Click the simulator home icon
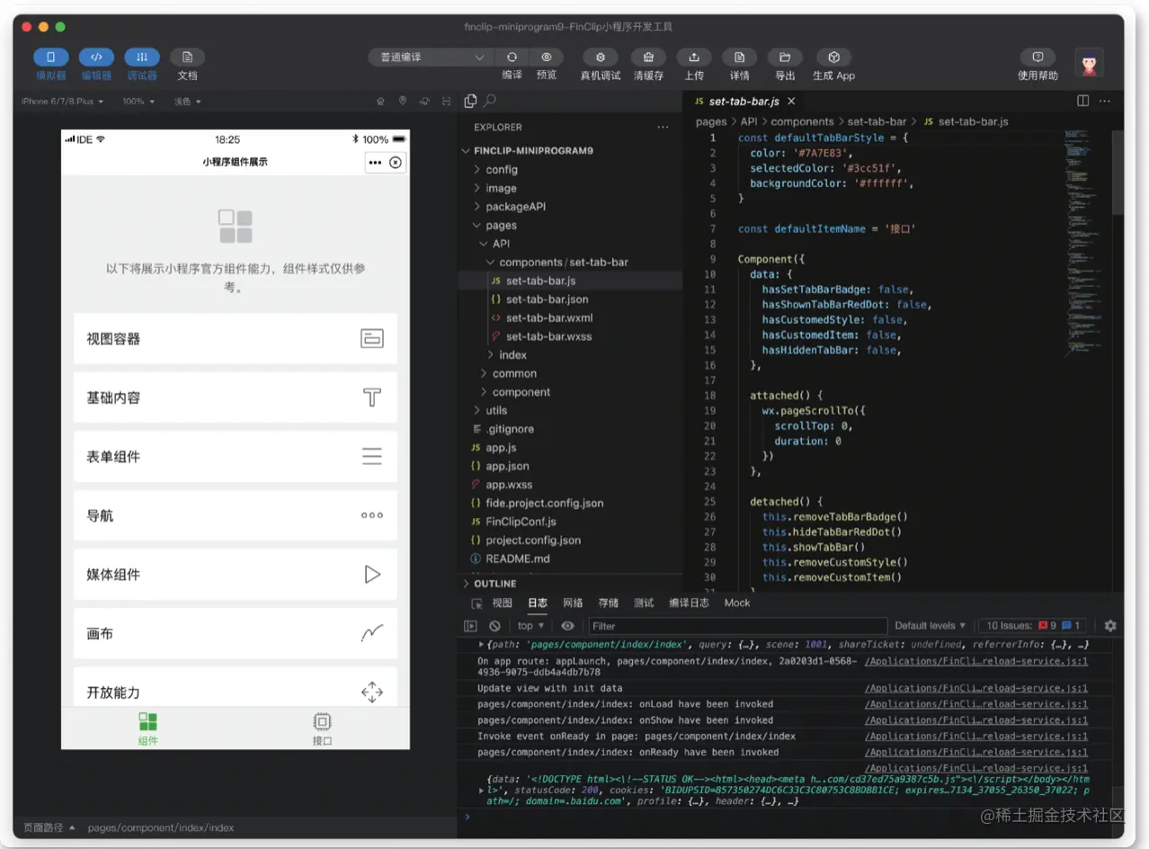This screenshot has height=849, width=1149. [380, 102]
